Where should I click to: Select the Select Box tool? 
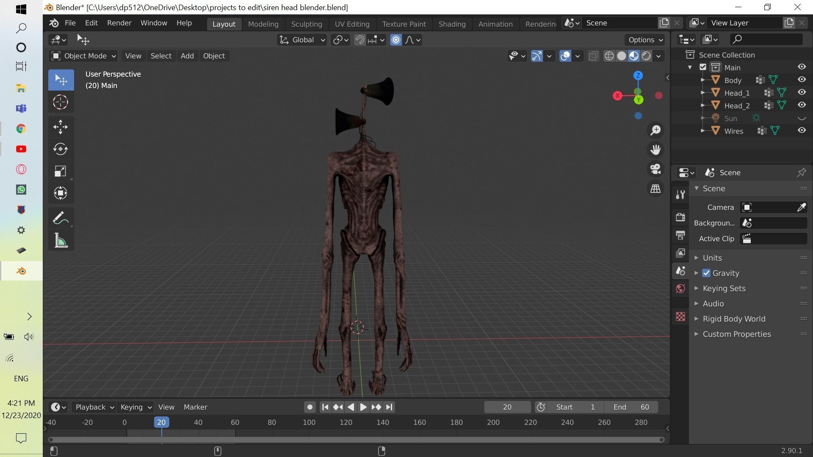(x=61, y=80)
